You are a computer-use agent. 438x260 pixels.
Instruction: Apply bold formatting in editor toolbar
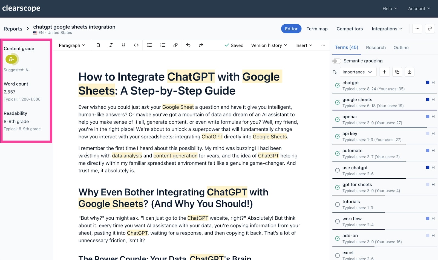(98, 45)
